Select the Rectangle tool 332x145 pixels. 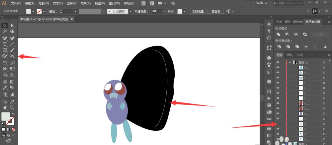(x=5, y=50)
